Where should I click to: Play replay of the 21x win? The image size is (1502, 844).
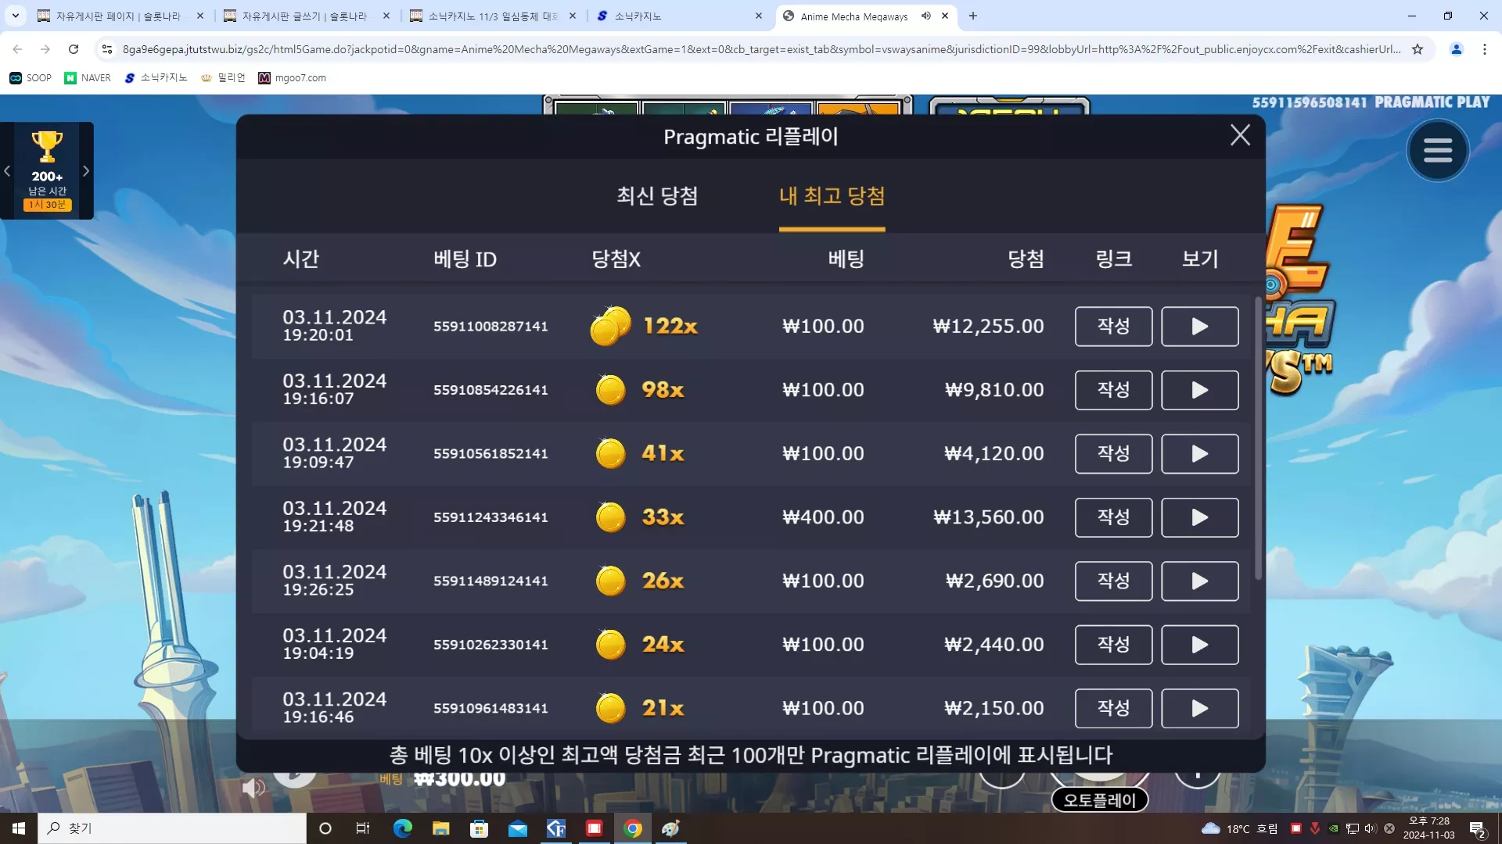coord(1199,708)
